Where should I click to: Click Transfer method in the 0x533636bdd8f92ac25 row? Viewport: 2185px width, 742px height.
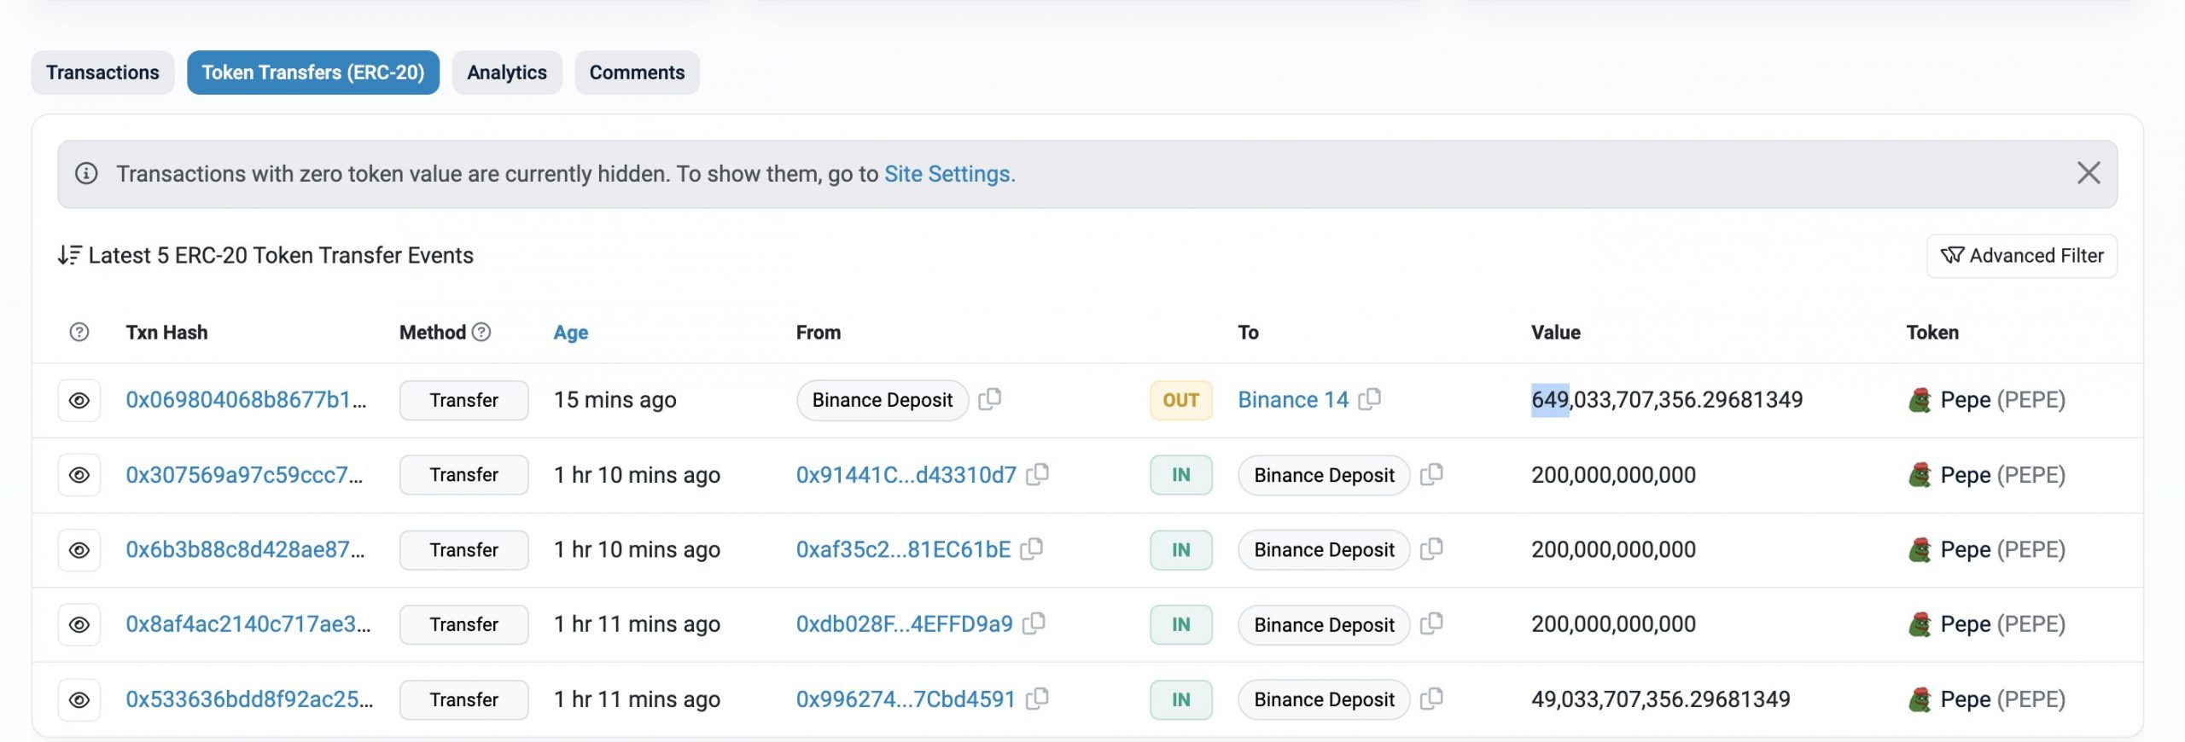click(x=463, y=699)
